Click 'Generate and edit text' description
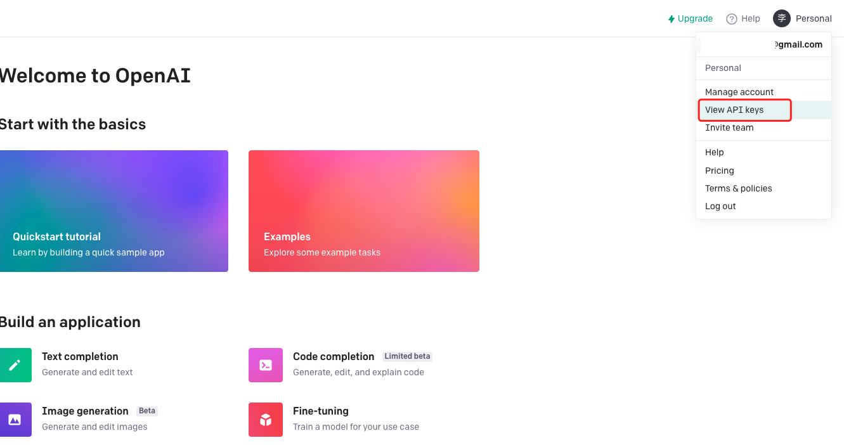The height and width of the screenshot is (445, 844). [88, 372]
